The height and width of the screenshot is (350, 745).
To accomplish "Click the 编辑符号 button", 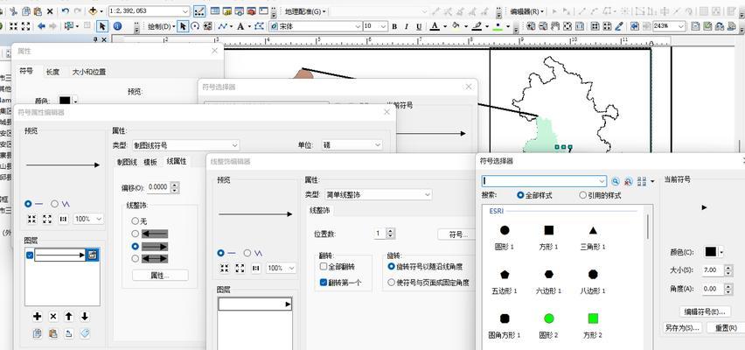I will point(706,311).
